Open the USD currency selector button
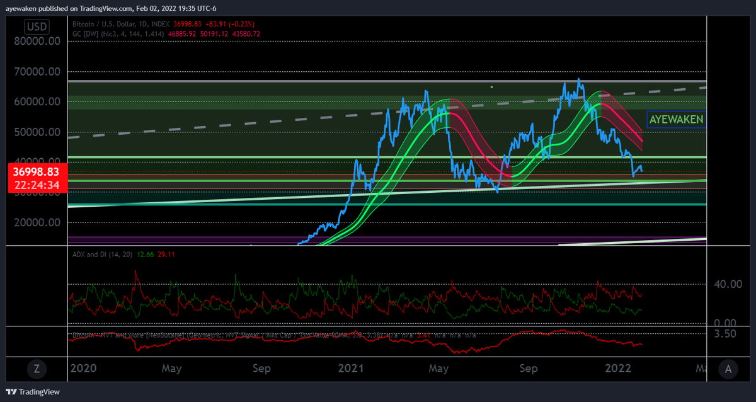The height and width of the screenshot is (402, 756). point(37,27)
